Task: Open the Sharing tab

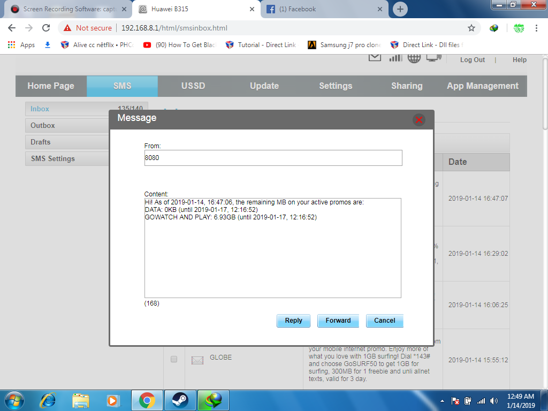Action: click(x=407, y=86)
